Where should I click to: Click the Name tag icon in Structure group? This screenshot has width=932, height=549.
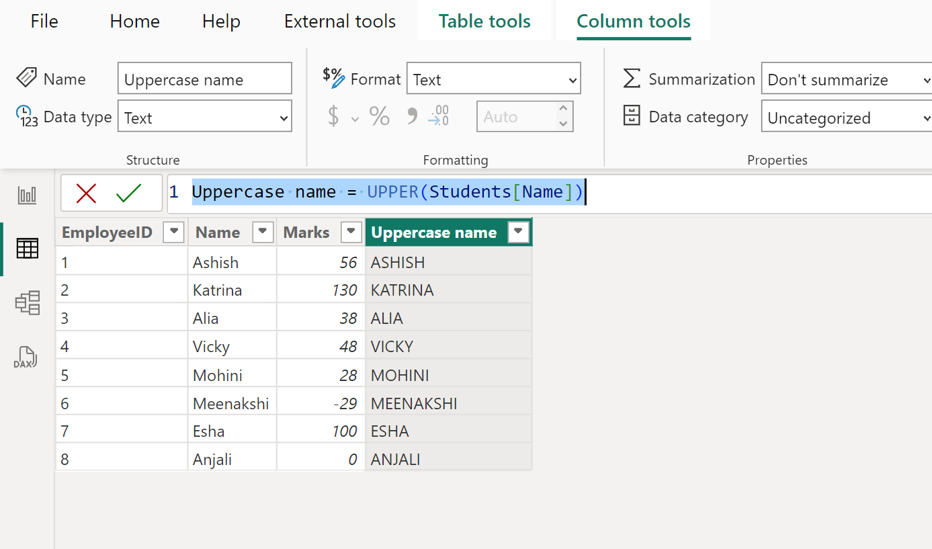(x=25, y=78)
